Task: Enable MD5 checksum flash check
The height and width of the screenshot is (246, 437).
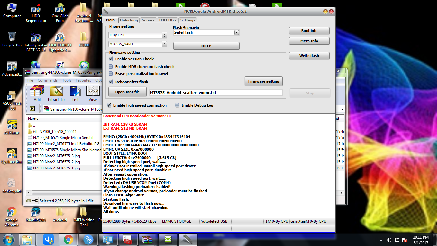Action: (x=111, y=67)
